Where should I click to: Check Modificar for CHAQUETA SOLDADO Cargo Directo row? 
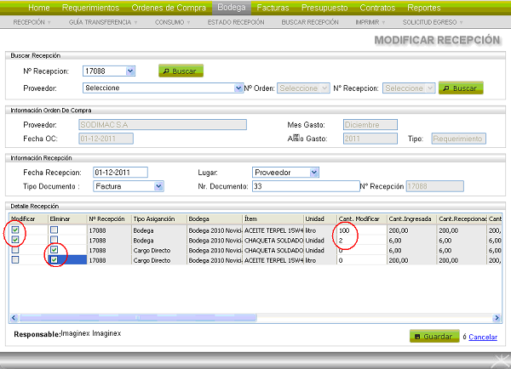15,250
